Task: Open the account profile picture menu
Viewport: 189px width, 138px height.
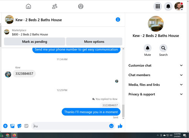Action: (179, 6)
